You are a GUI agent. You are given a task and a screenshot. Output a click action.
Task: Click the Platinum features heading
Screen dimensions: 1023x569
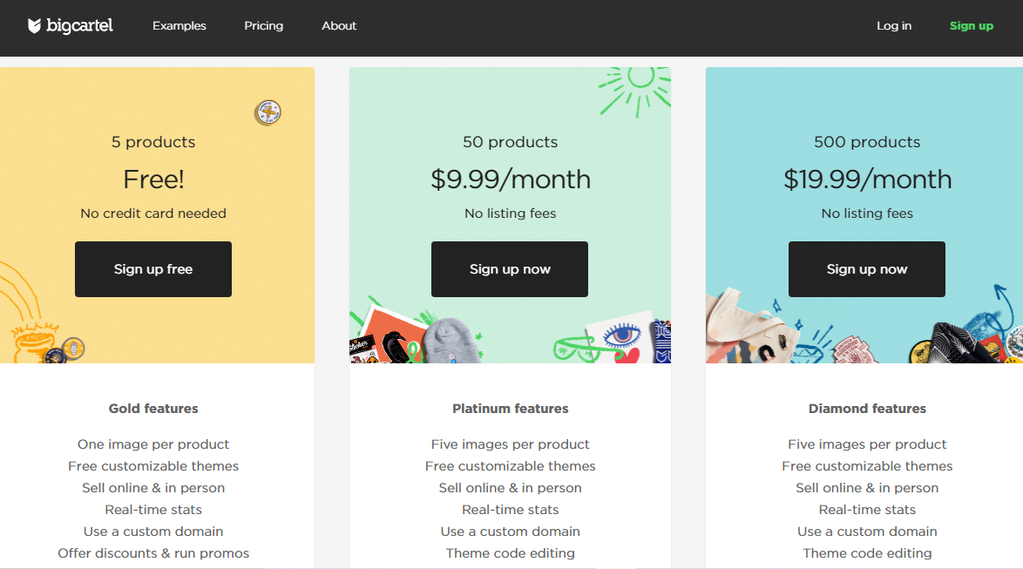point(510,409)
